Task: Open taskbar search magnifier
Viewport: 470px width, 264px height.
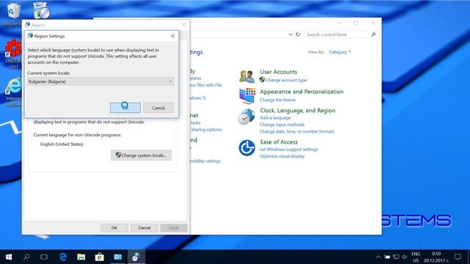Action: 26,257
